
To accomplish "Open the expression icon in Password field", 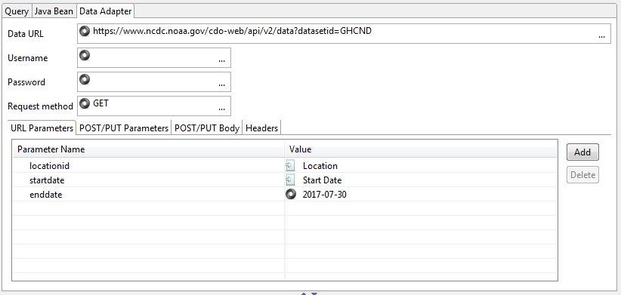I will 85,79.
